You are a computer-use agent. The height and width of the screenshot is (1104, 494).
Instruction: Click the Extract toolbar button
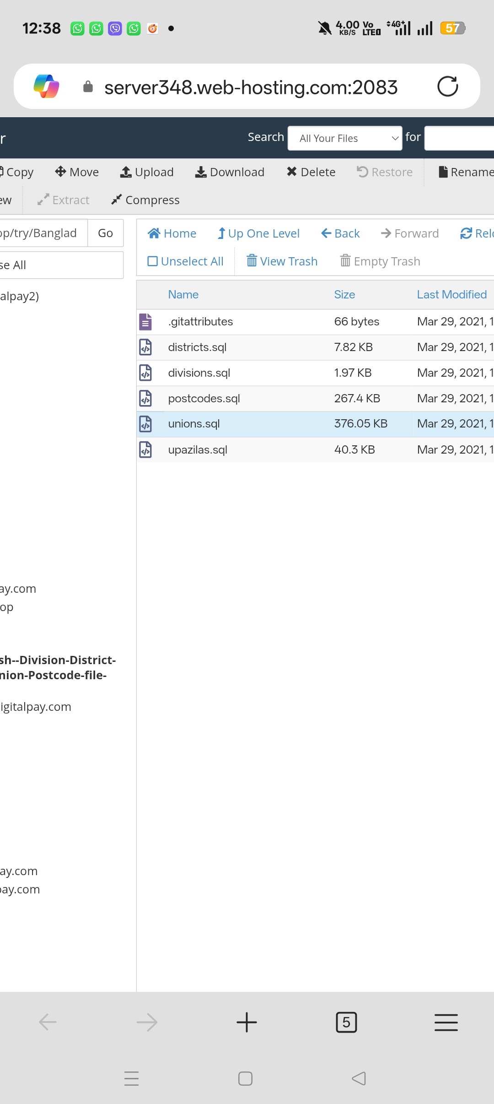click(63, 200)
